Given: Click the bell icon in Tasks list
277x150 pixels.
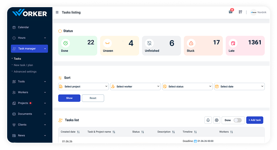Looking at the screenshot, I should coord(208,120).
